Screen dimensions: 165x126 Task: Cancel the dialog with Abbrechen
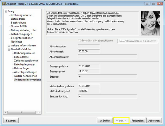[154, 121]
